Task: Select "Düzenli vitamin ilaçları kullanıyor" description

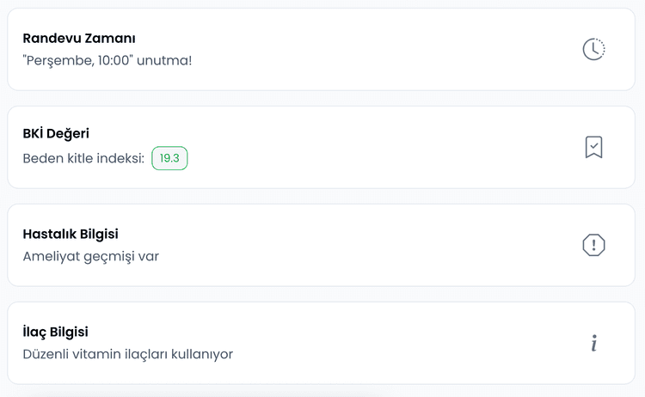Action: click(x=127, y=354)
